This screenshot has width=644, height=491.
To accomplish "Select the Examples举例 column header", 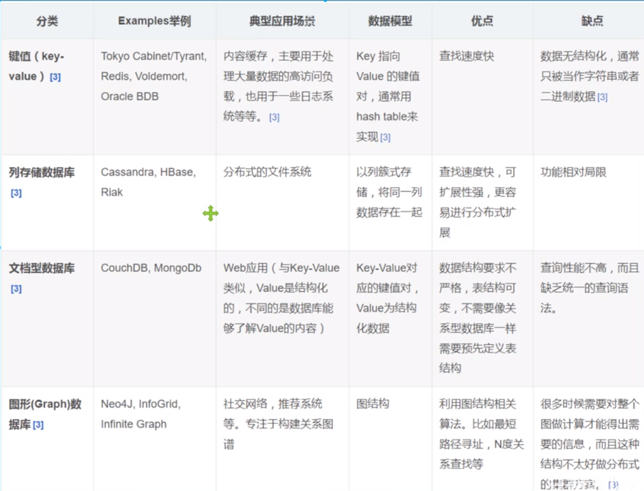I will (154, 21).
